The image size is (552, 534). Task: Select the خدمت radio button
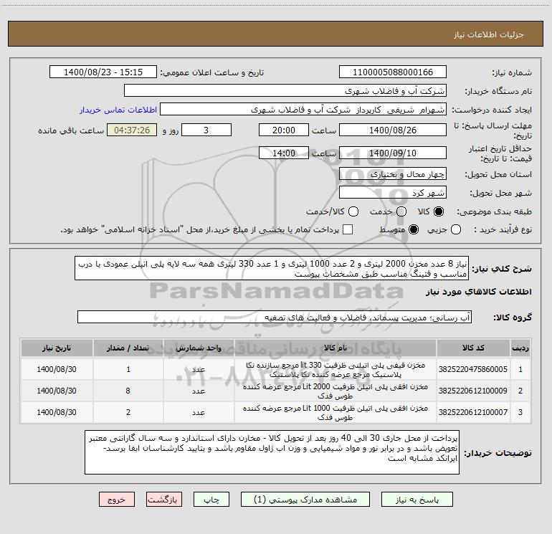pos(401,211)
